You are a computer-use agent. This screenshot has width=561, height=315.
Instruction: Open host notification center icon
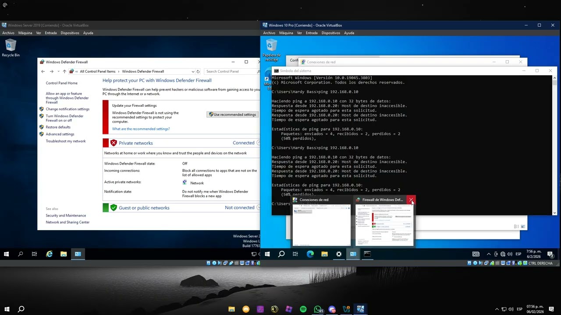click(x=551, y=309)
